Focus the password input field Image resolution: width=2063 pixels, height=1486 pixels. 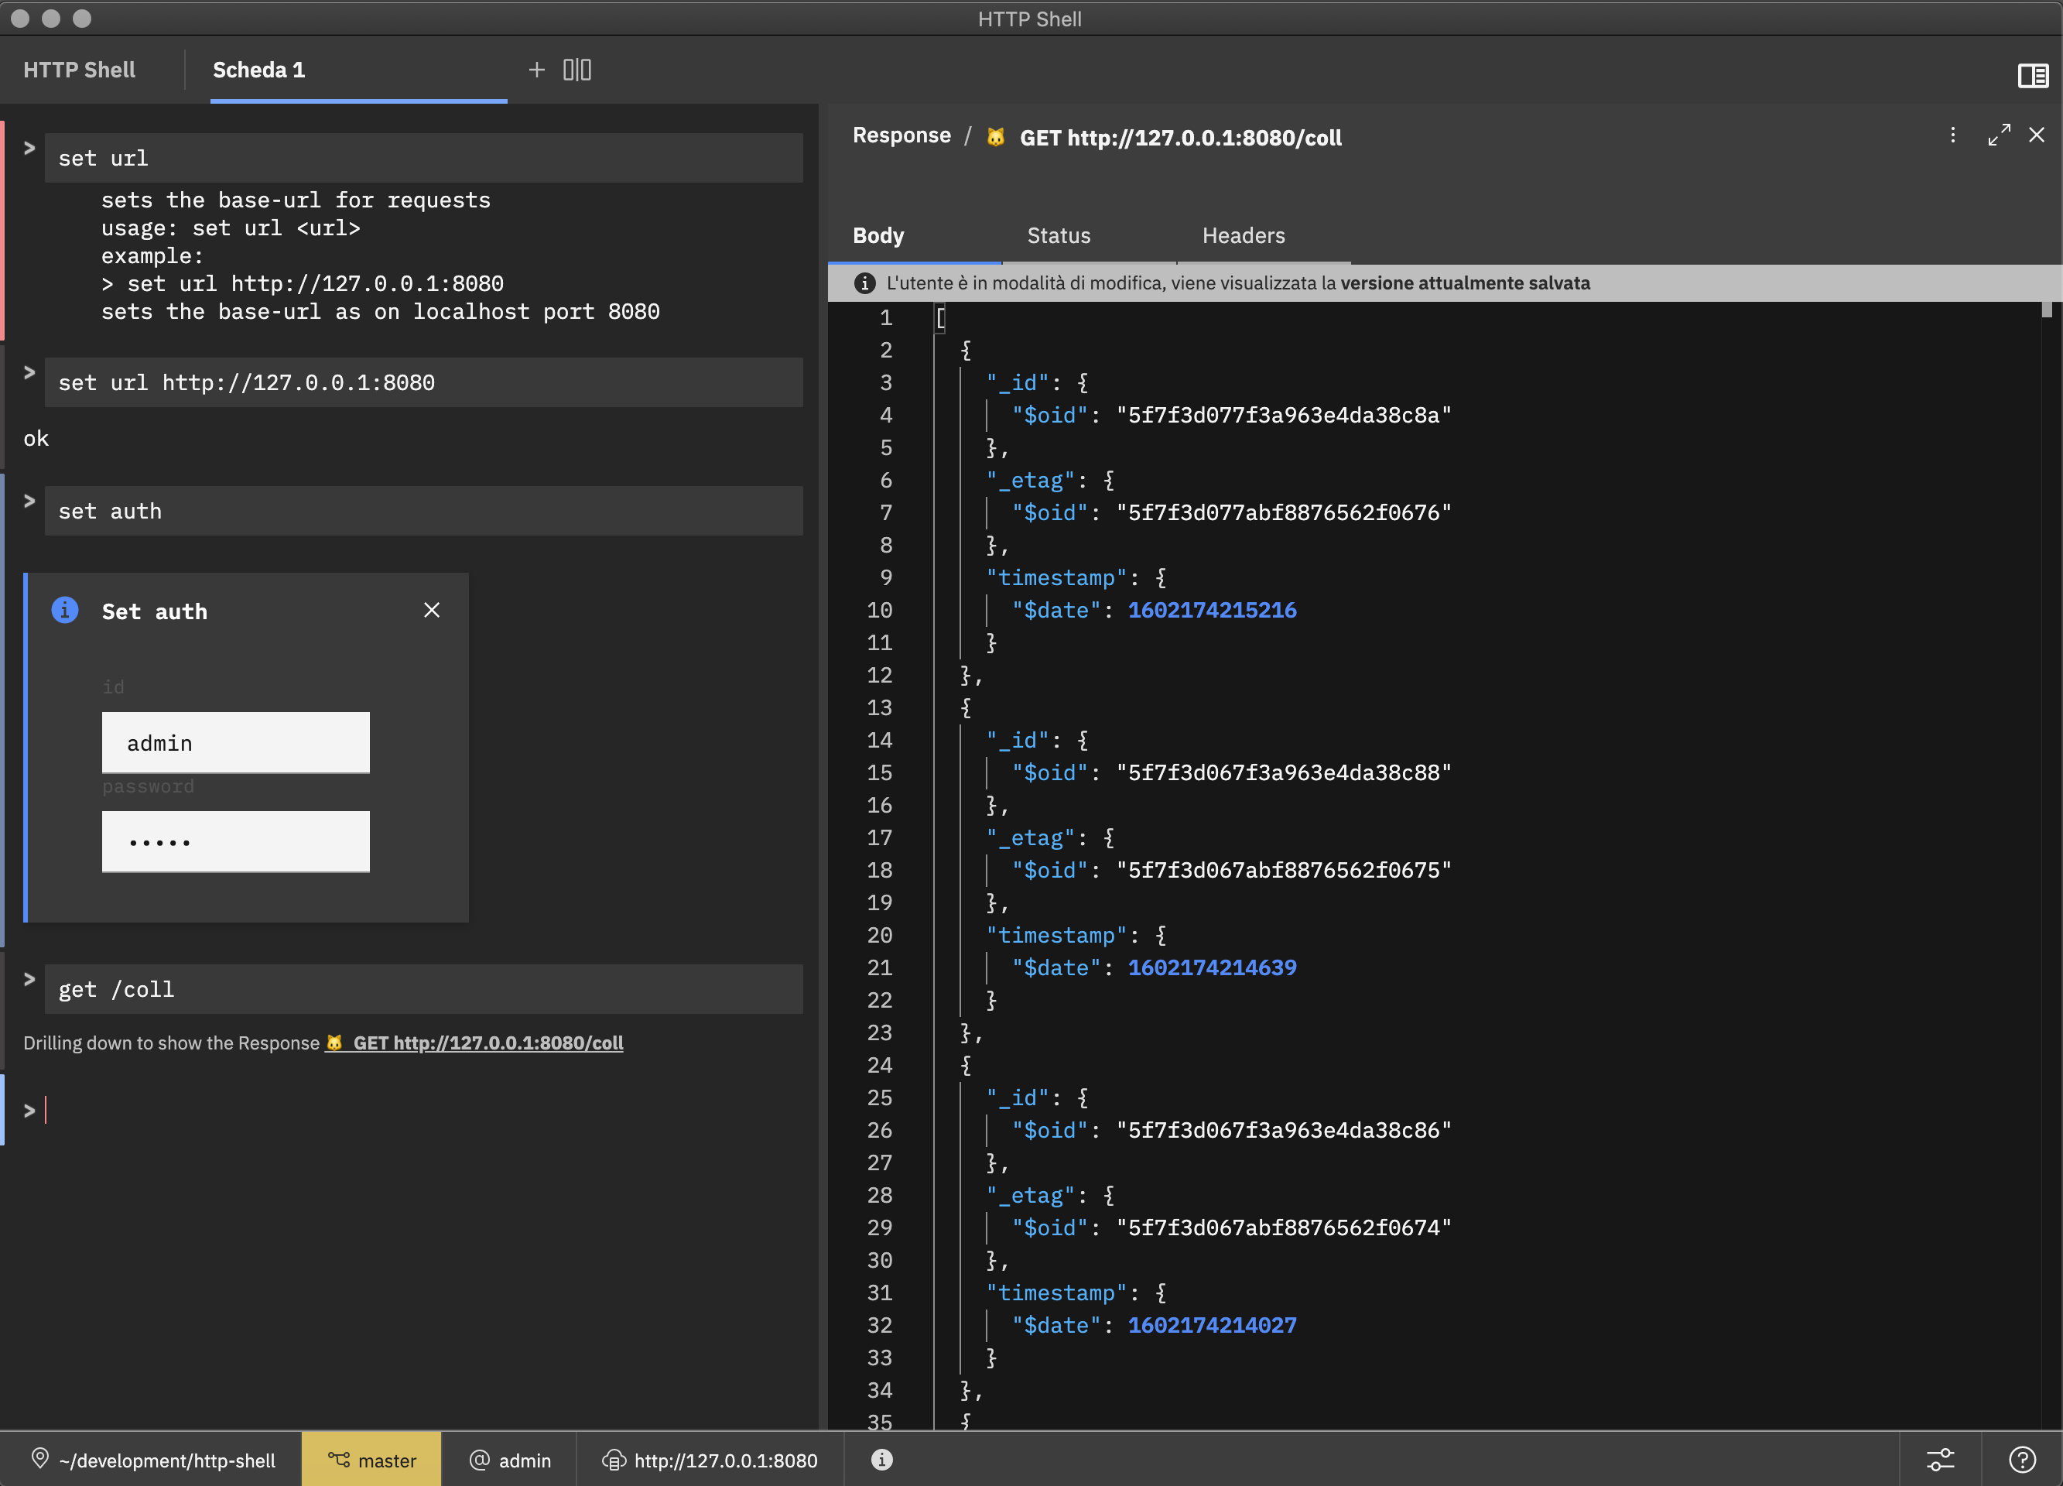click(235, 842)
